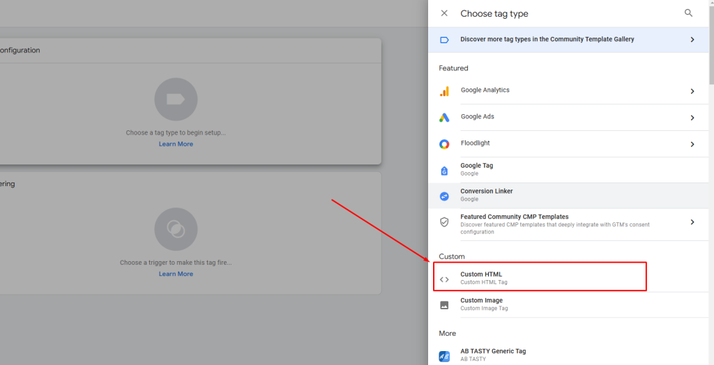Click the Google Analytics bar chart icon
Screen dimensions: 714x365
pos(444,91)
